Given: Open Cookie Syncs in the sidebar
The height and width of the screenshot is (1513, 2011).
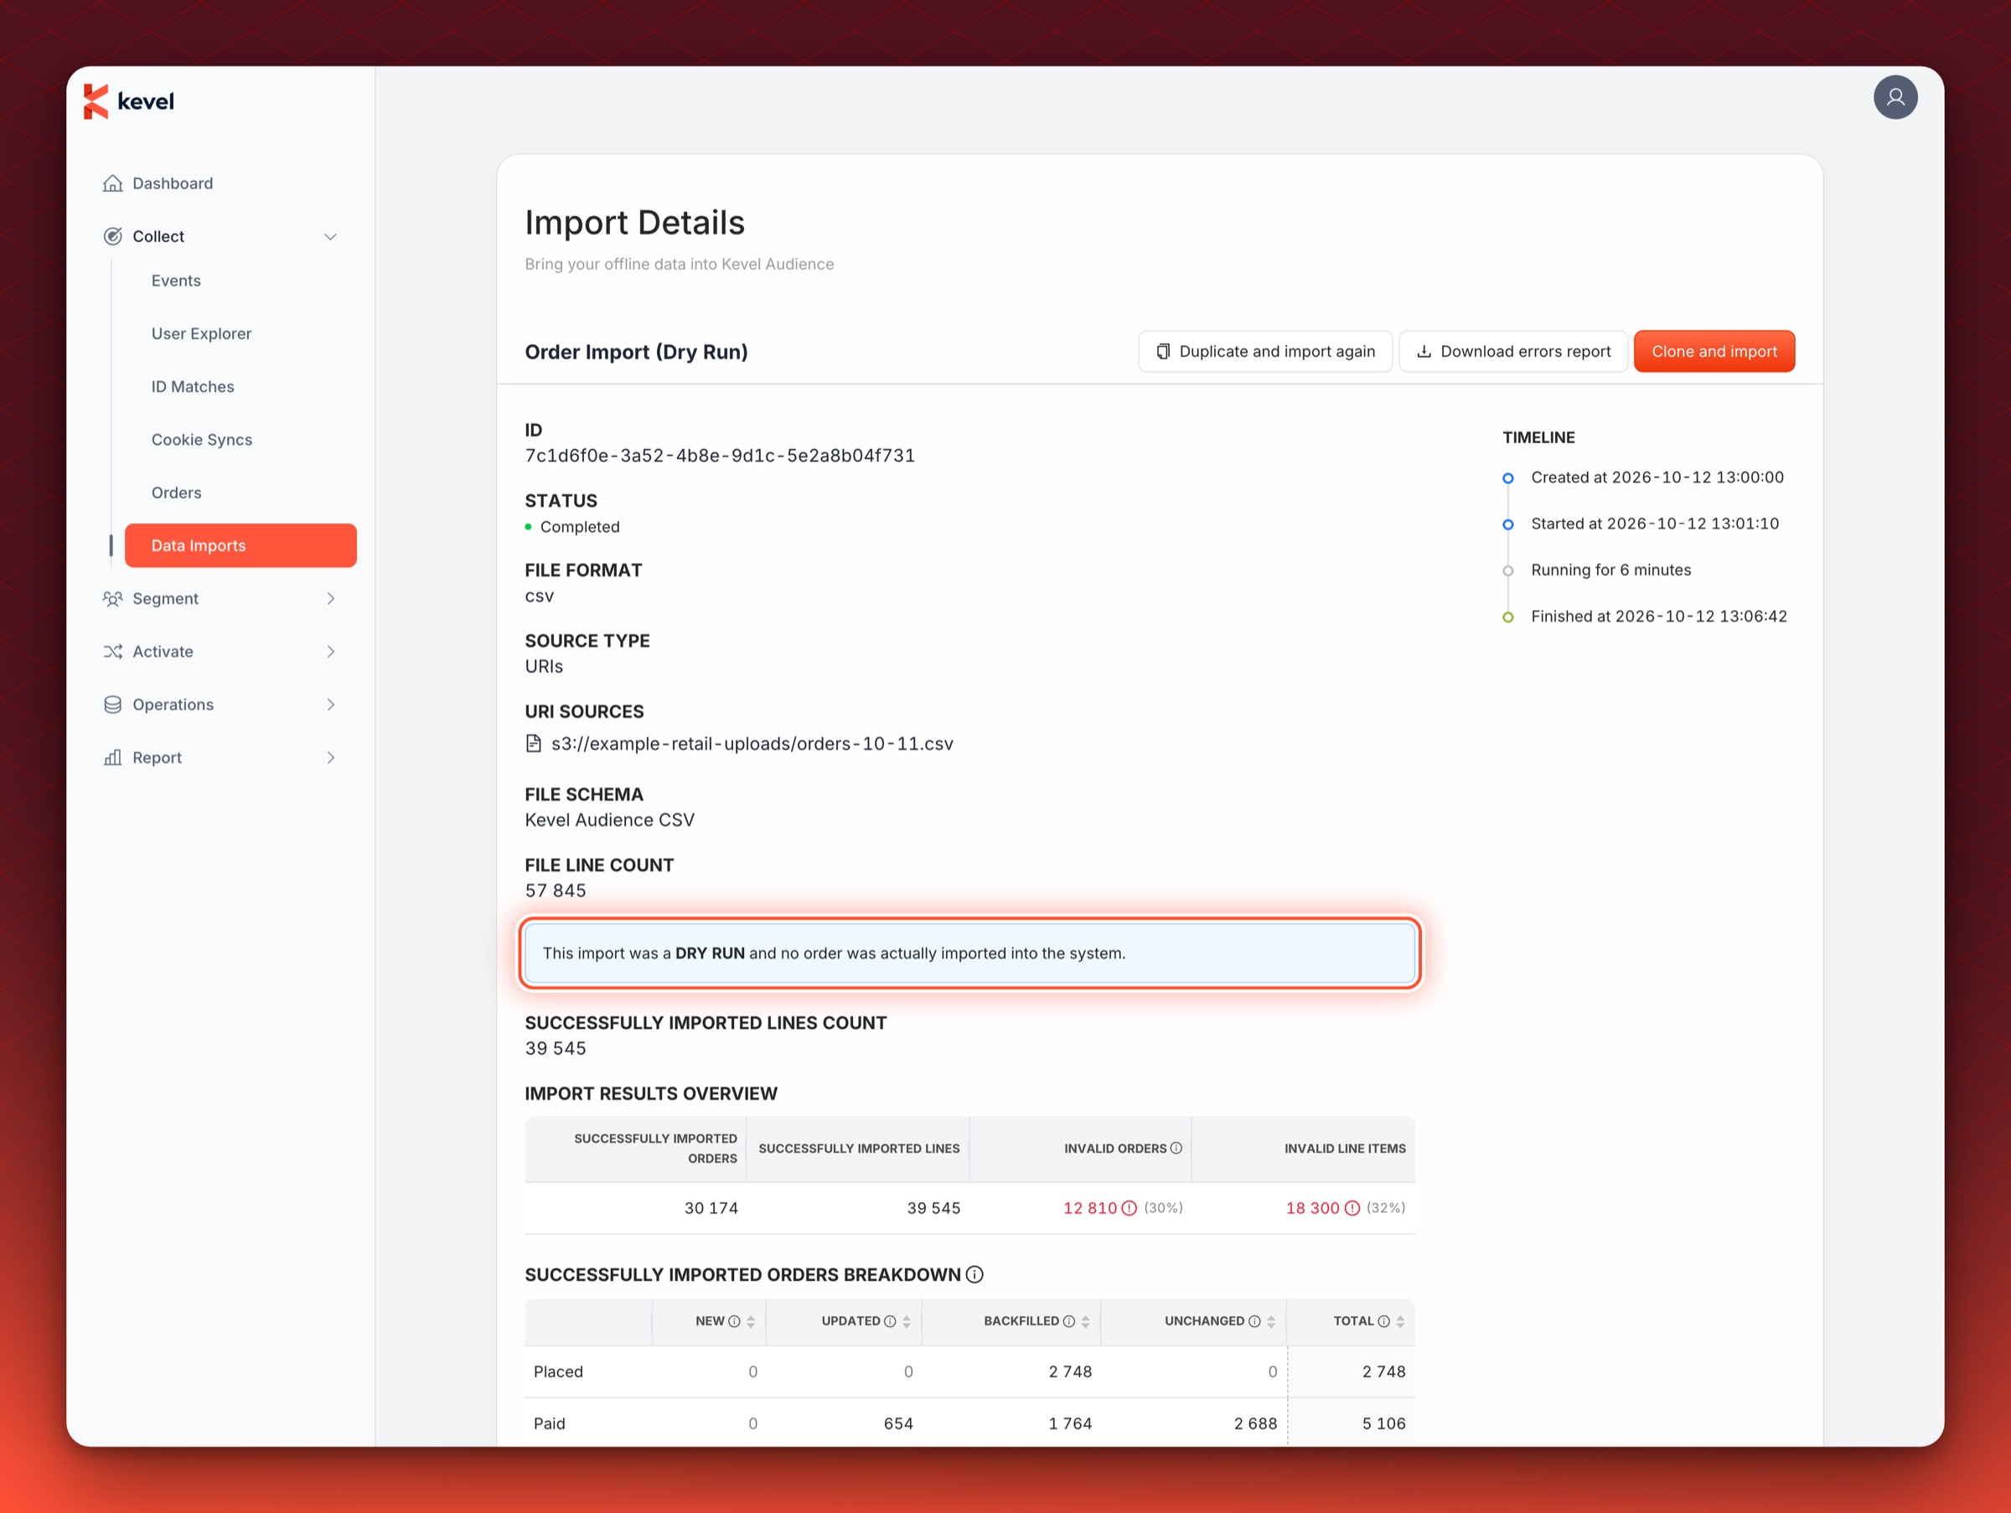Looking at the screenshot, I should [202, 440].
